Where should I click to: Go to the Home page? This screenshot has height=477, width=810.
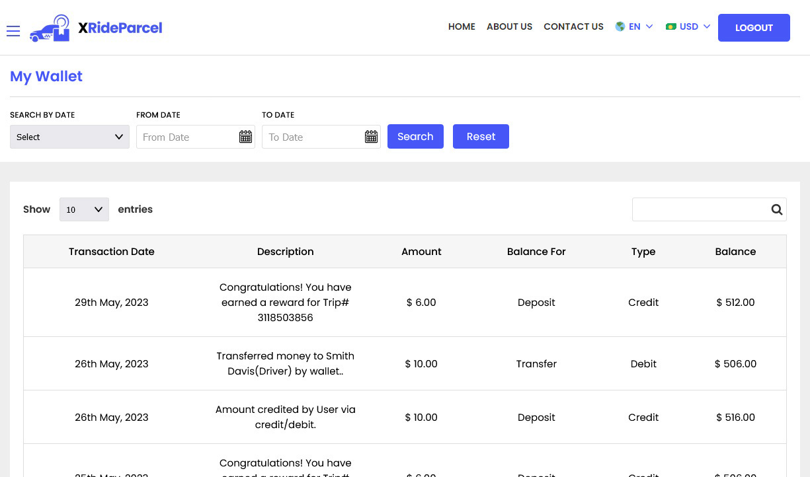pyautogui.click(x=462, y=27)
